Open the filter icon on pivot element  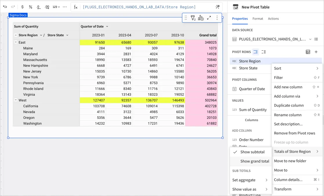coord(193,18)
